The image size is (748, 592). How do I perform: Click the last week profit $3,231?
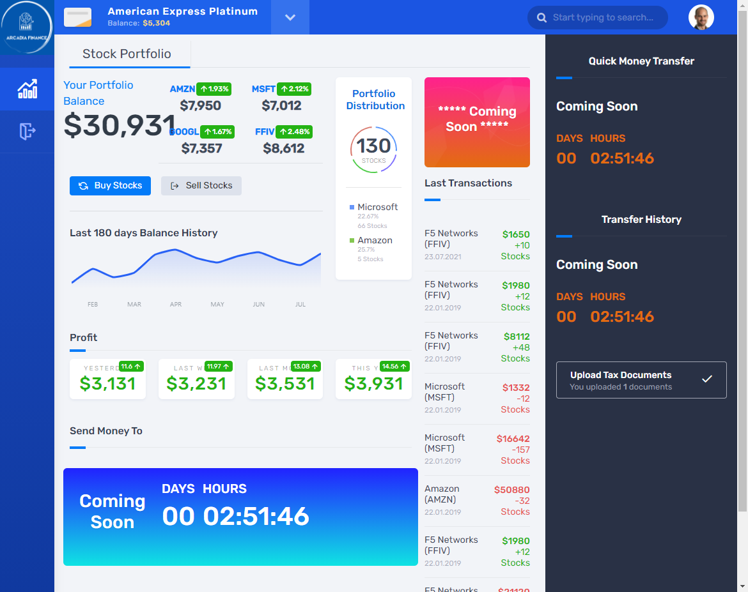coord(196,384)
